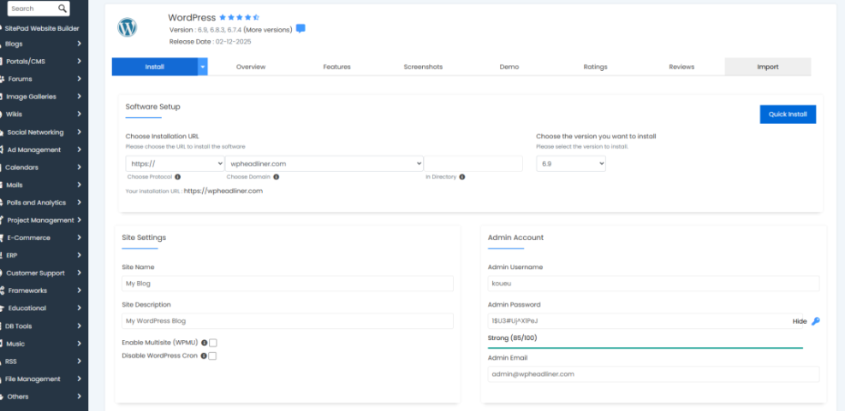This screenshot has height=411, width=845.
Task: Click the key icon to generate password
Action: point(816,321)
